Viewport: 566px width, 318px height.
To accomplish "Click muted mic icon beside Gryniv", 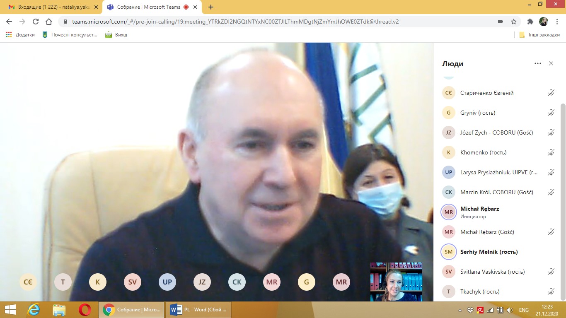I will [x=551, y=113].
